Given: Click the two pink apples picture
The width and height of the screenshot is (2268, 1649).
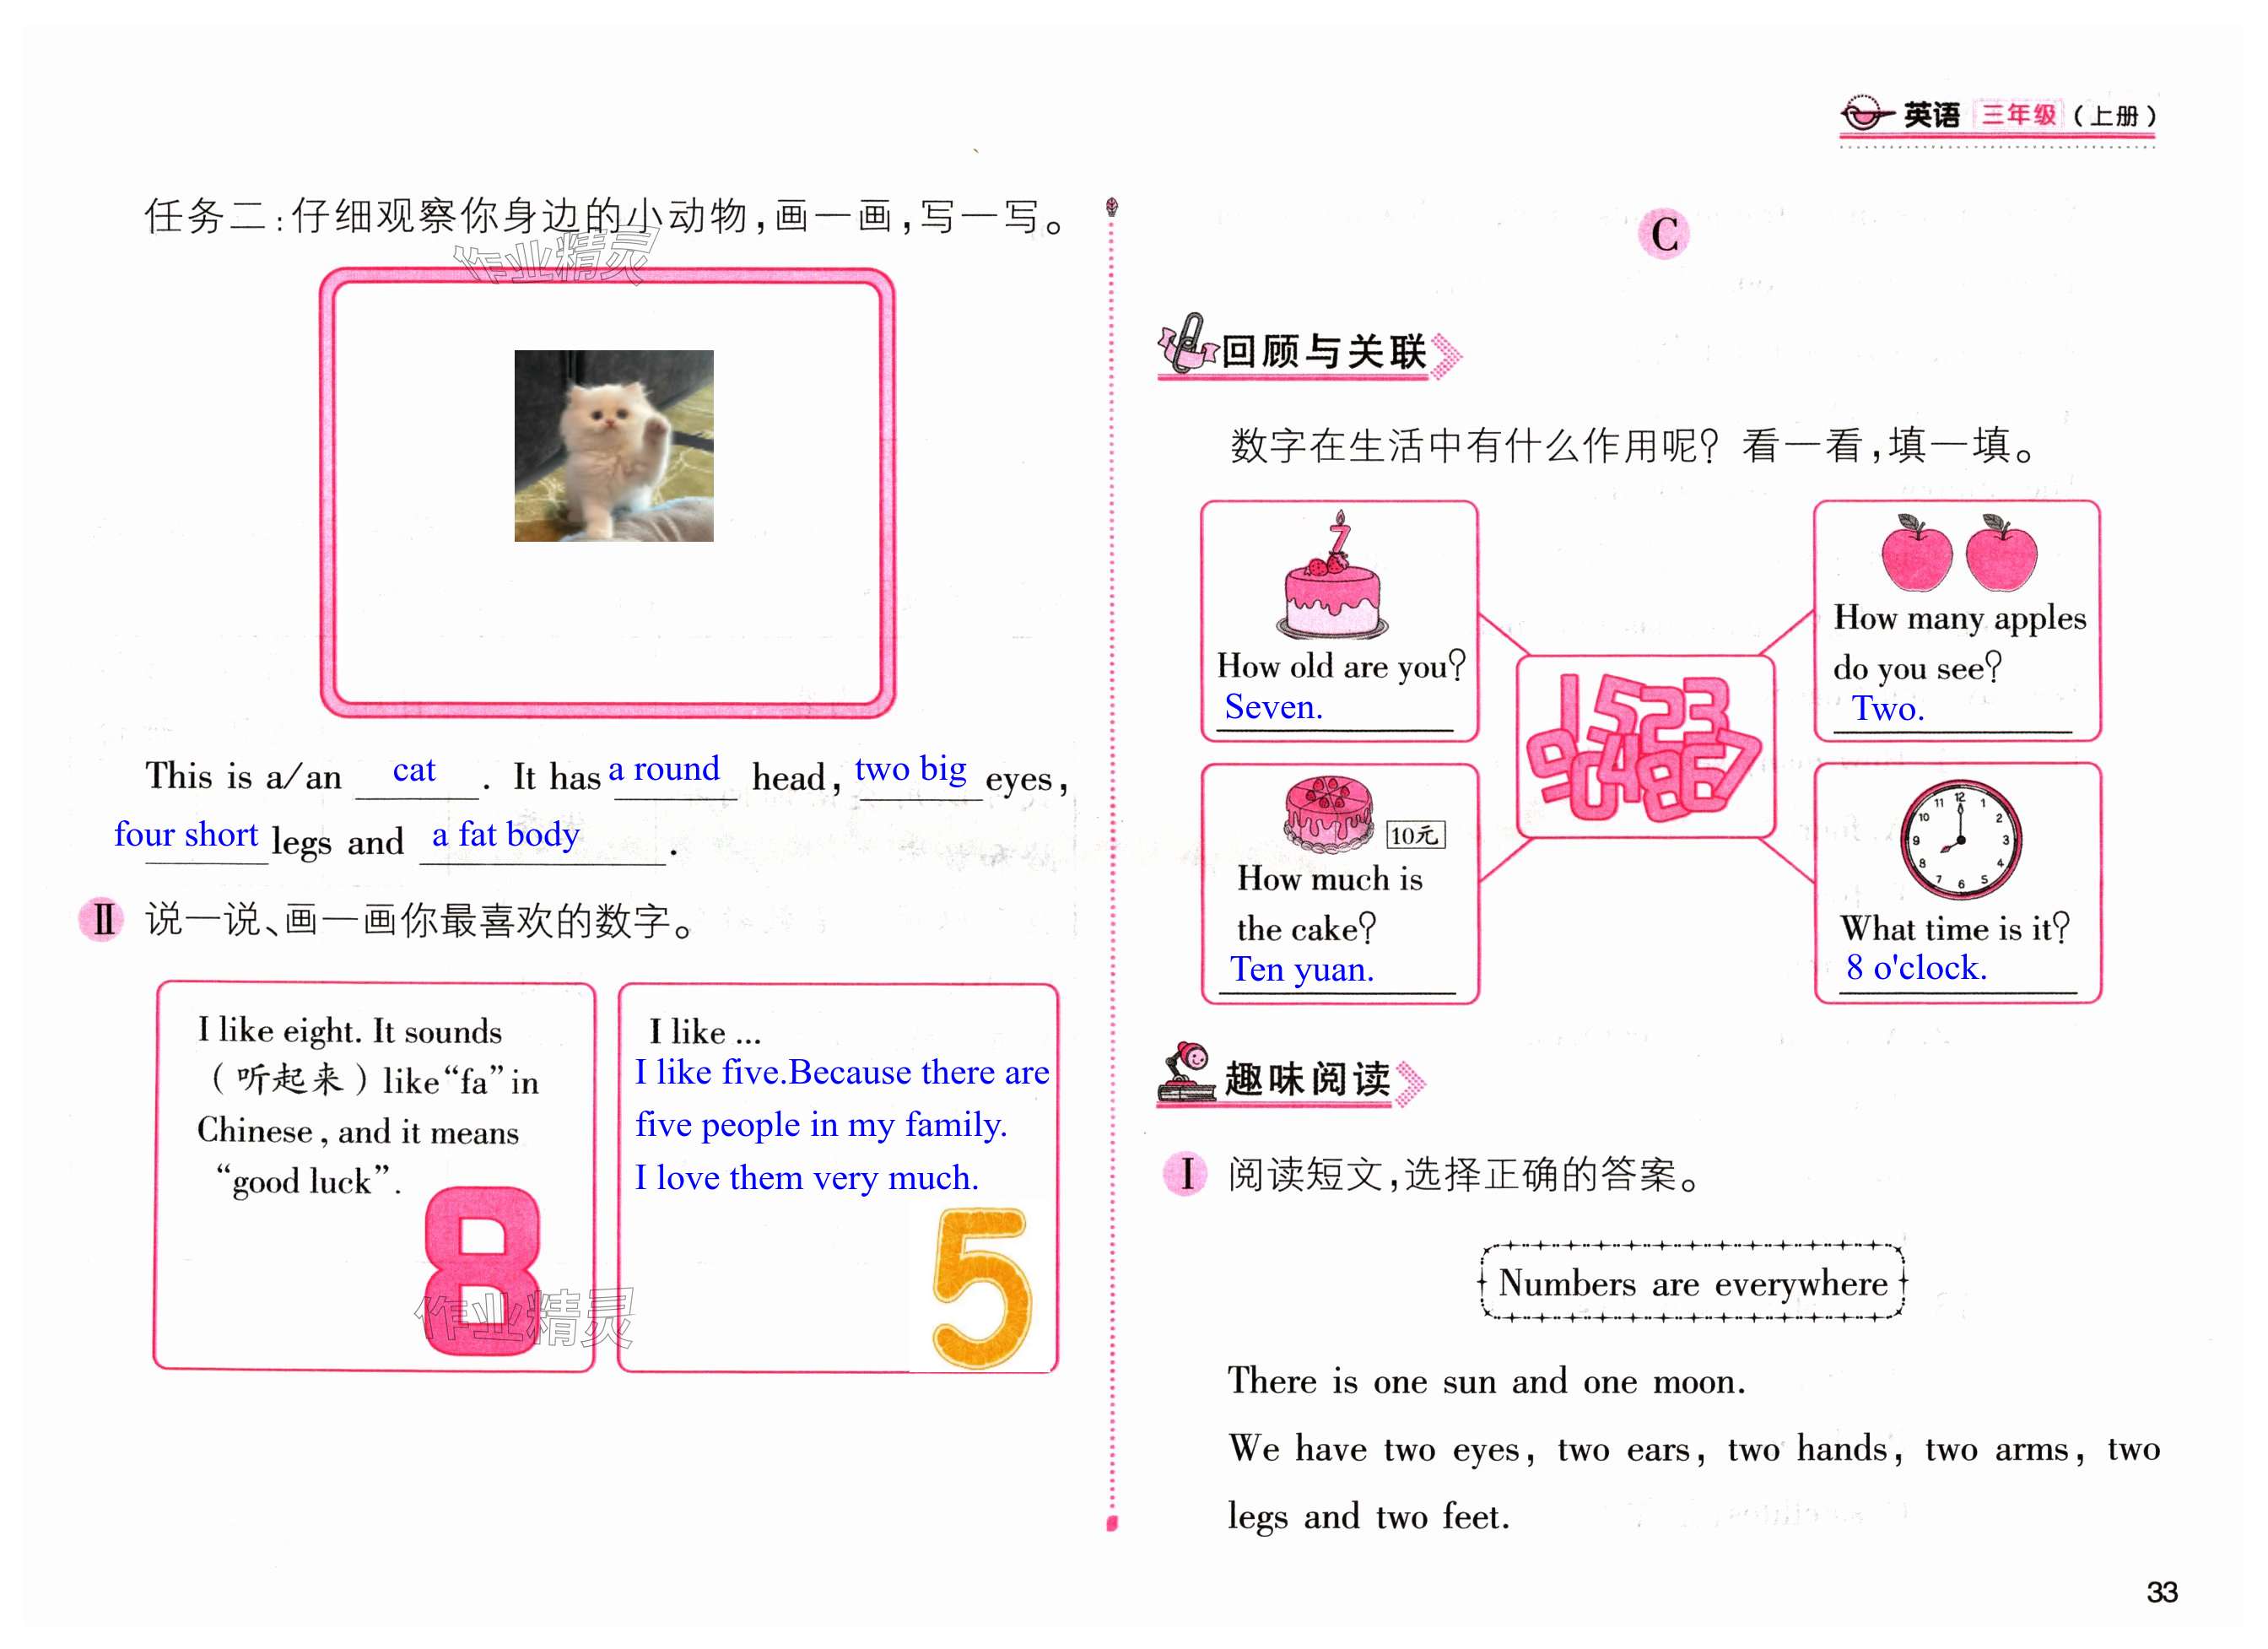Looking at the screenshot, I should tap(1958, 553).
